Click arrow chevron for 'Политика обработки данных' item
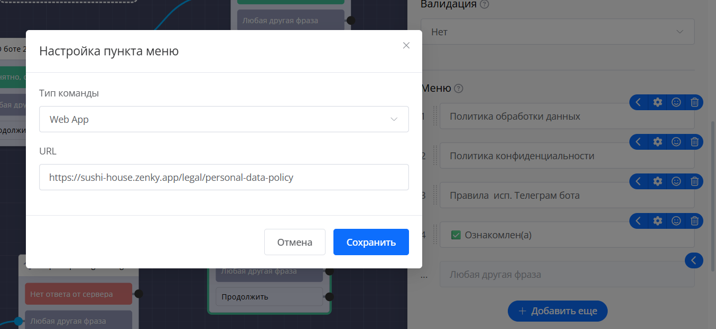Viewport: 716px width, 329px height. point(638,102)
